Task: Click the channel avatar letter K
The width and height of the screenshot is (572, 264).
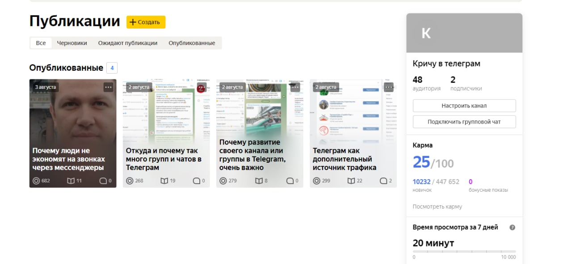Action: [426, 33]
